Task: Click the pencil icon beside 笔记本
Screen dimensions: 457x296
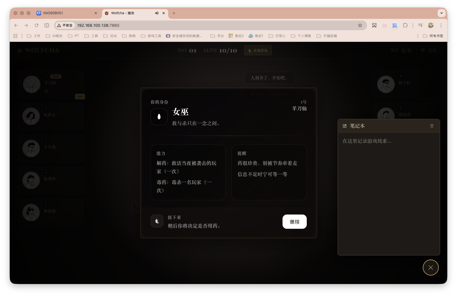Action: coord(344,126)
